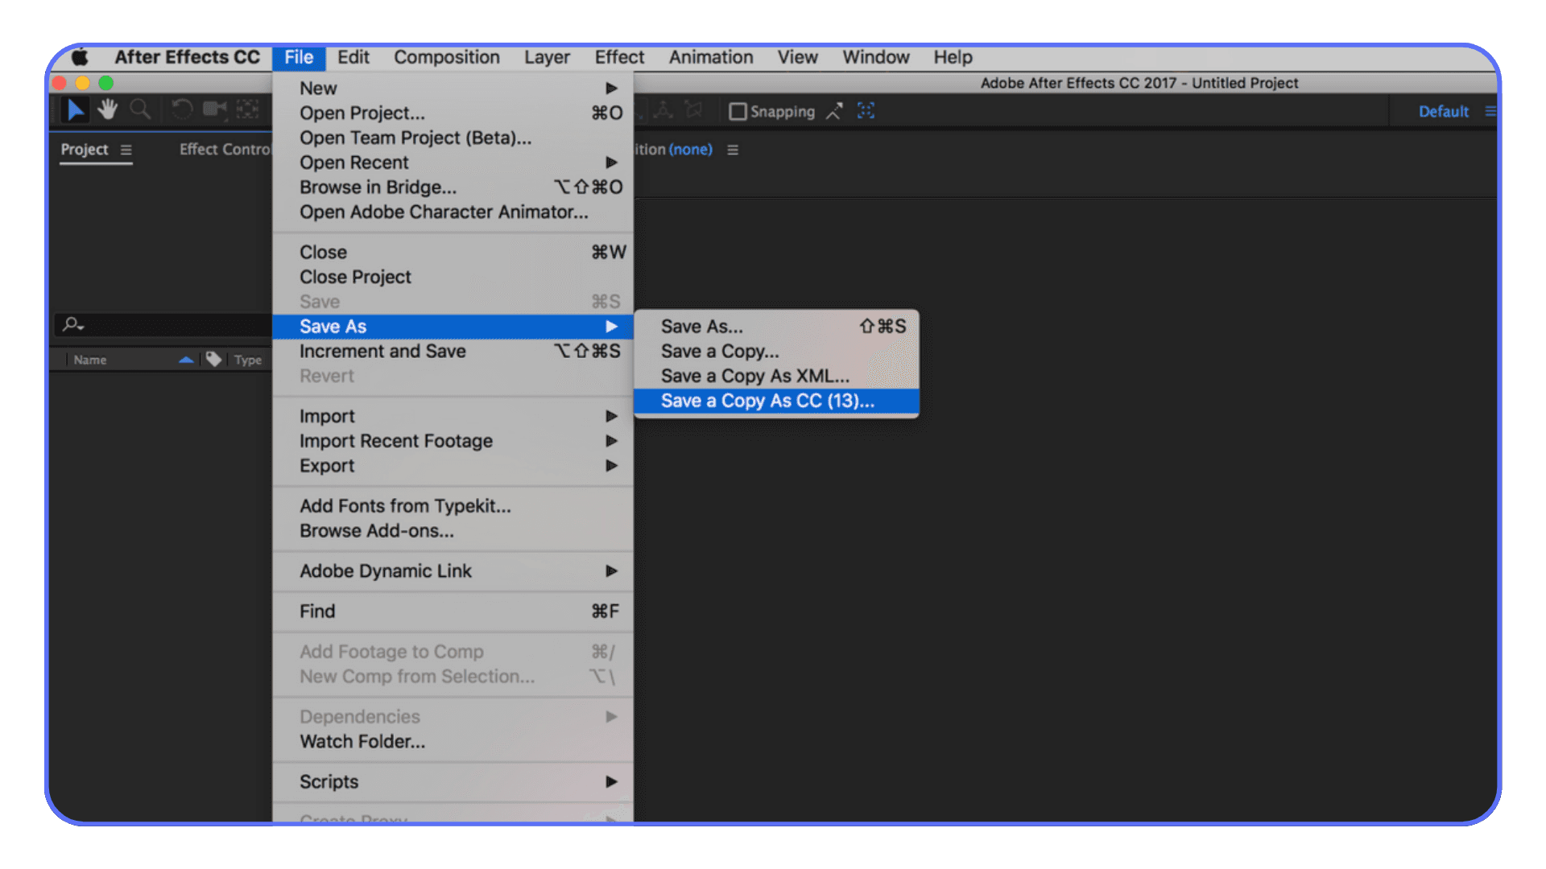
Task: Open the Project panel menu icon
Action: 126,150
